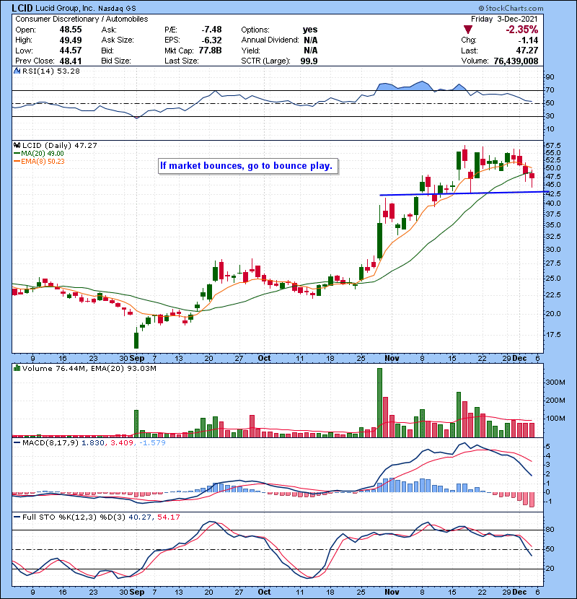
Task: Click the 80 level on the stochastic axis
Action: (550, 530)
